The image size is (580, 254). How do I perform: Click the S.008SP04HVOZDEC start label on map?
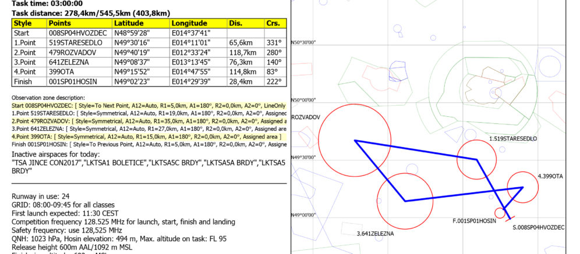click(539, 228)
